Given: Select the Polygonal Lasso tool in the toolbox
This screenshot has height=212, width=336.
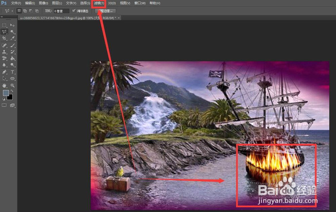Looking at the screenshot, I should (x=4, y=32).
